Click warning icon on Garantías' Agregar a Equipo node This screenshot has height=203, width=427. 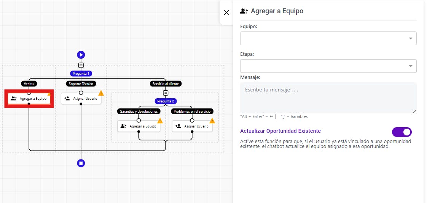pyautogui.click(x=160, y=121)
